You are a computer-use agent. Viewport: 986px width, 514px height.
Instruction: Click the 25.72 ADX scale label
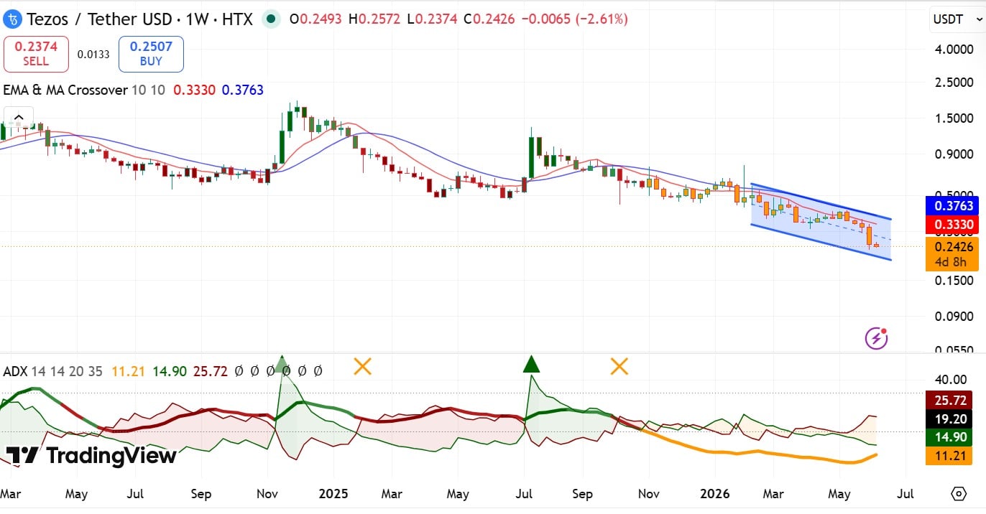tap(949, 400)
